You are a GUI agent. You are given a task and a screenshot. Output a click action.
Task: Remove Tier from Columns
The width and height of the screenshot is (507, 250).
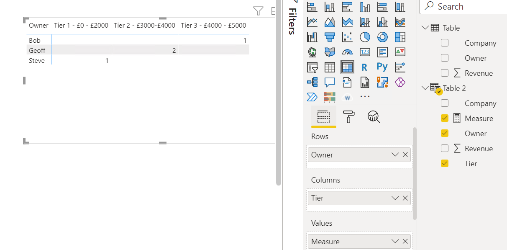405,198
